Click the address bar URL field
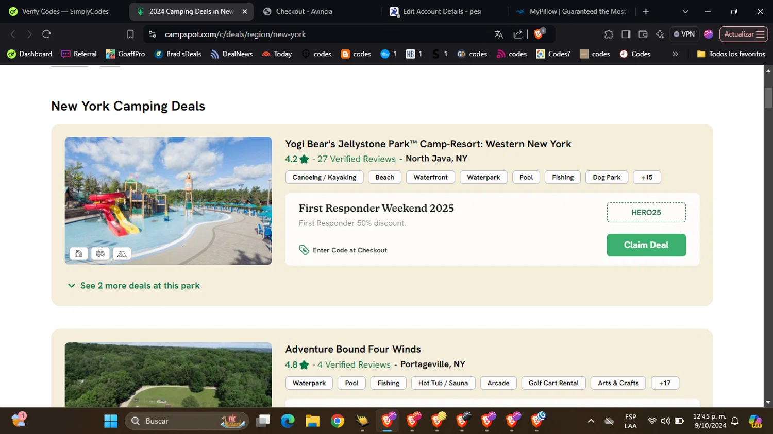This screenshot has width=773, height=434. [x=325, y=34]
